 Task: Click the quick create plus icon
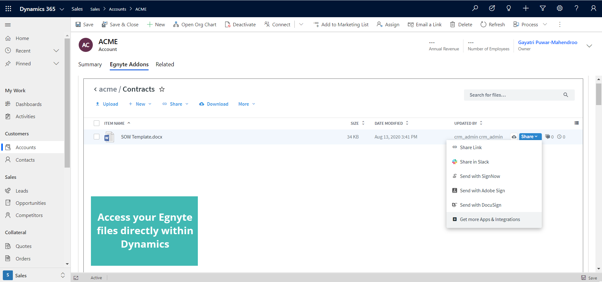click(x=526, y=8)
